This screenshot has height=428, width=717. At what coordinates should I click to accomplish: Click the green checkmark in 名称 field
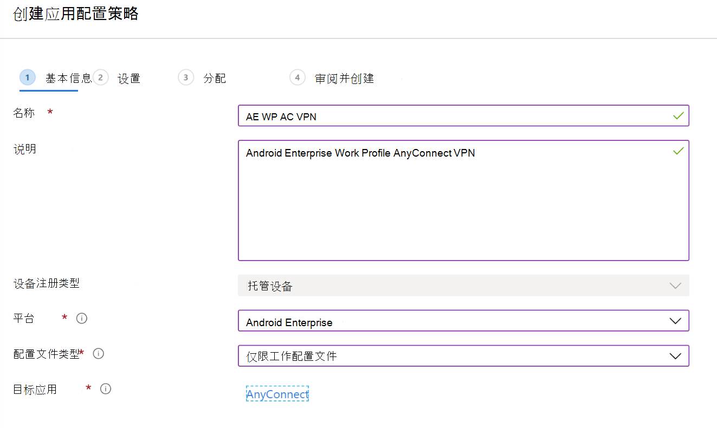[x=678, y=116]
